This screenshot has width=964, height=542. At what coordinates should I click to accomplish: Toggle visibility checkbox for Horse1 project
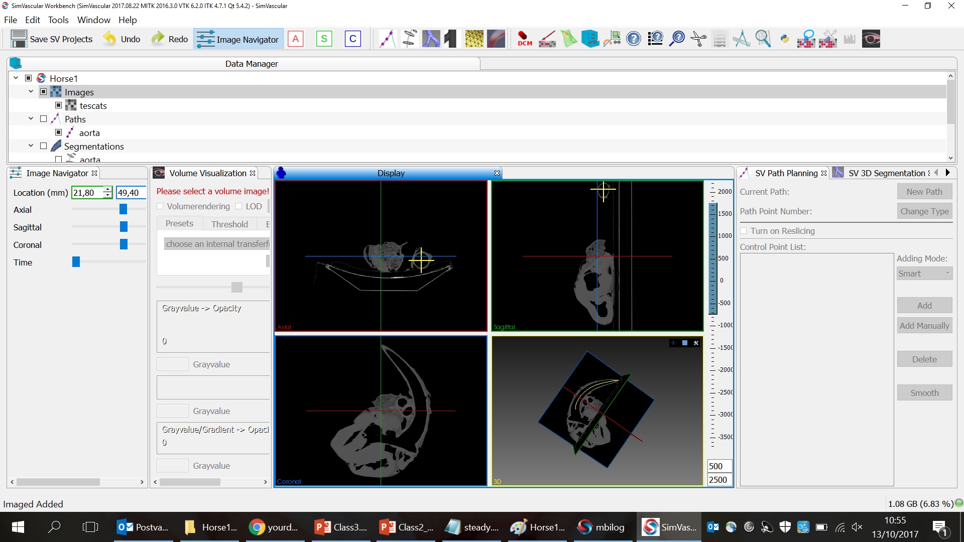[29, 78]
